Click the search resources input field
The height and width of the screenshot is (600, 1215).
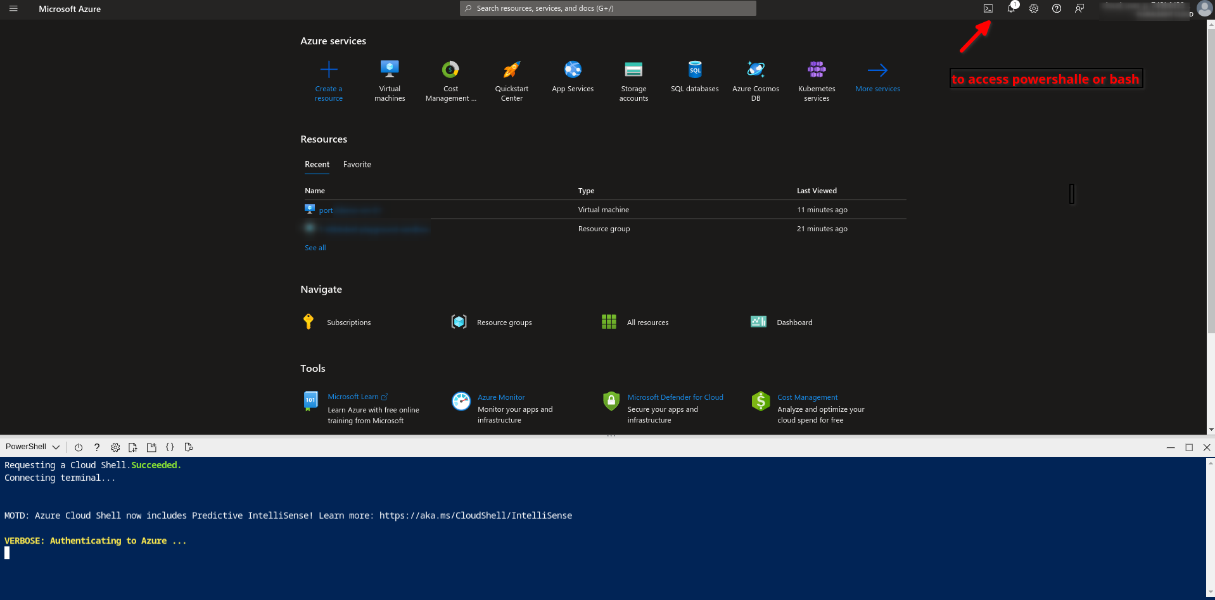point(608,8)
